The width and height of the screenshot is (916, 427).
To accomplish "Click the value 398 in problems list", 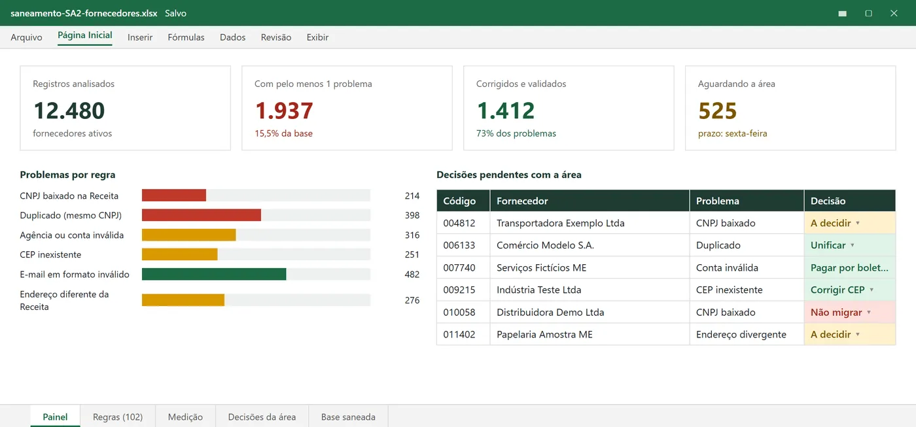I will point(412,215).
